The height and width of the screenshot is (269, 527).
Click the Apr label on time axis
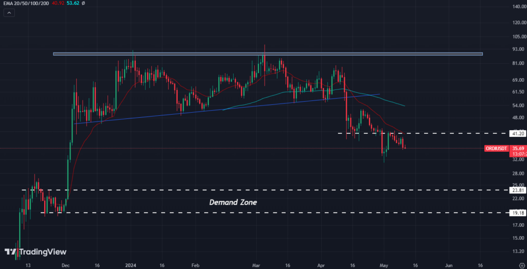[x=321, y=265]
